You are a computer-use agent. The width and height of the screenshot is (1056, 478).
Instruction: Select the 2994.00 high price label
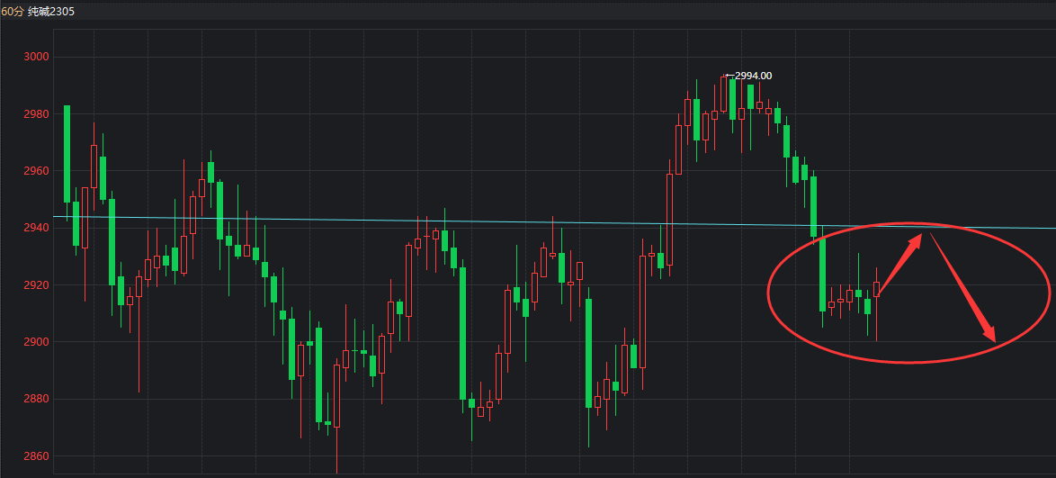pos(753,77)
